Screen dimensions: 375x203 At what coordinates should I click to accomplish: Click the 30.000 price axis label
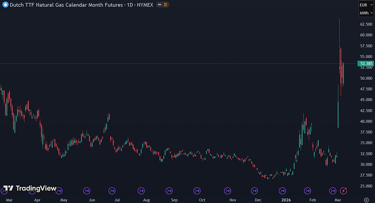[366, 164]
